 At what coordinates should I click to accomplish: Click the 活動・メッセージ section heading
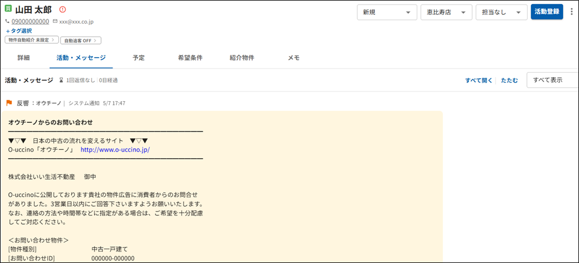[x=29, y=80]
